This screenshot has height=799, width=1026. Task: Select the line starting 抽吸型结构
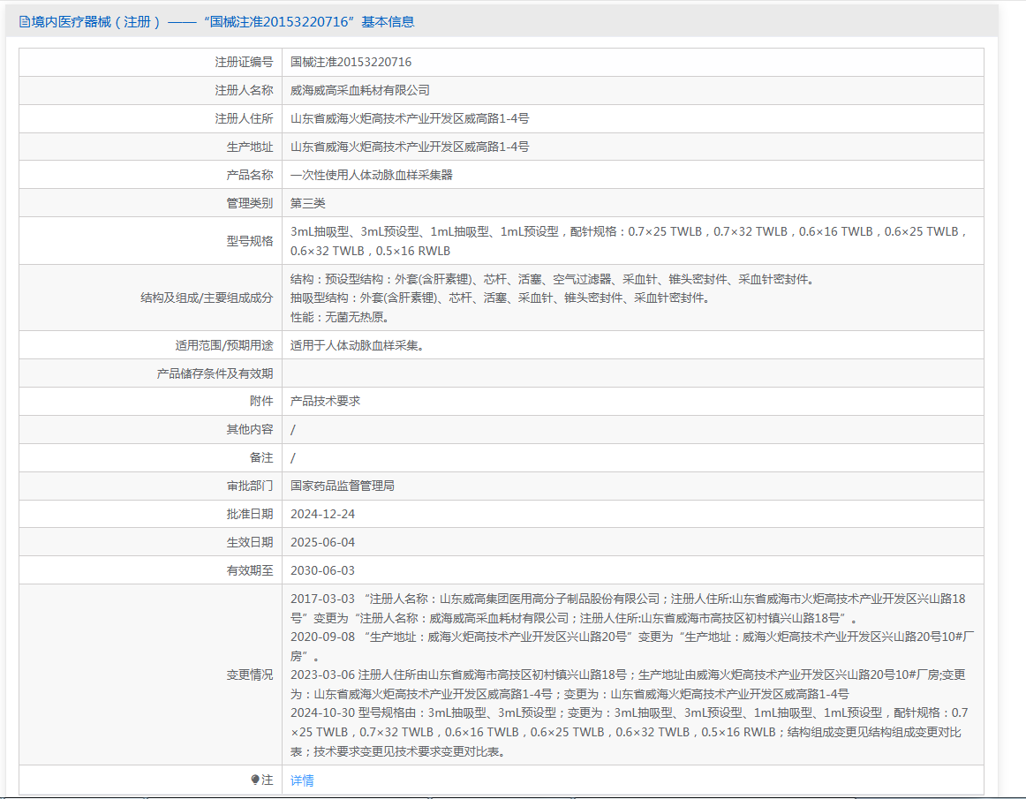[502, 298]
